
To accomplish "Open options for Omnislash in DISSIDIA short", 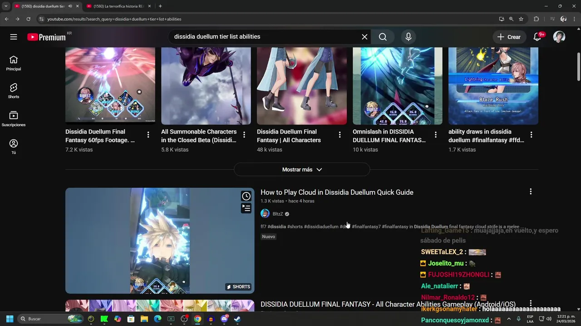I will click(x=436, y=135).
